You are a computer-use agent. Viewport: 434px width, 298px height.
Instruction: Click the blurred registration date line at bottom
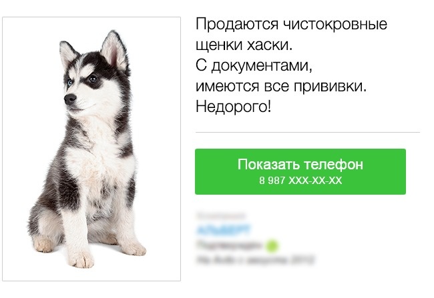(x=255, y=260)
